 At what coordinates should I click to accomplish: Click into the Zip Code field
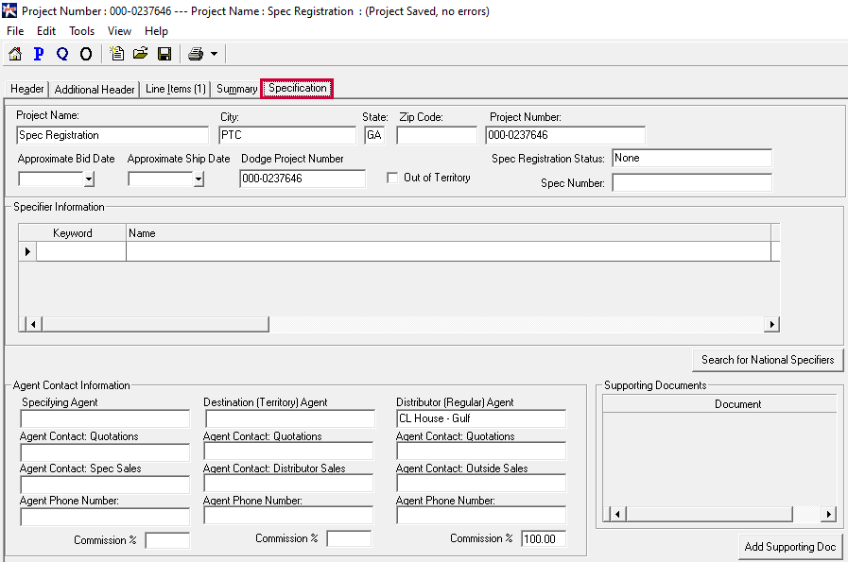tap(437, 135)
